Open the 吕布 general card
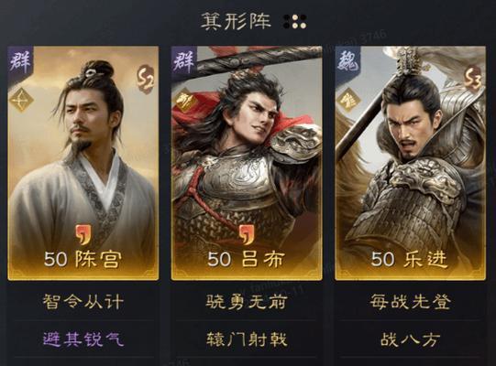Image resolution: width=496 pixels, height=366 pixels. 247,163
